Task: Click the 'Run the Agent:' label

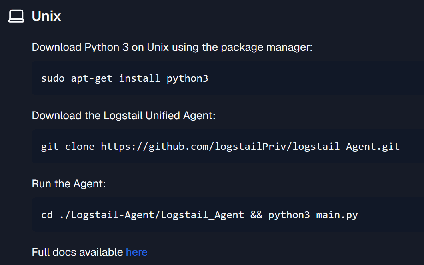Action: pyautogui.click(x=69, y=184)
